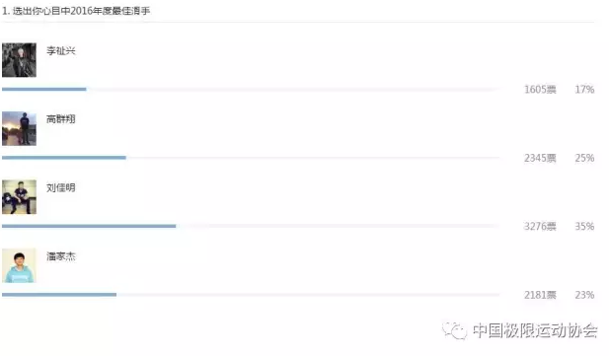Screen dimensions: 609x356
Task: Click the 35% percentage label for 刘佳明
Action: tap(584, 227)
